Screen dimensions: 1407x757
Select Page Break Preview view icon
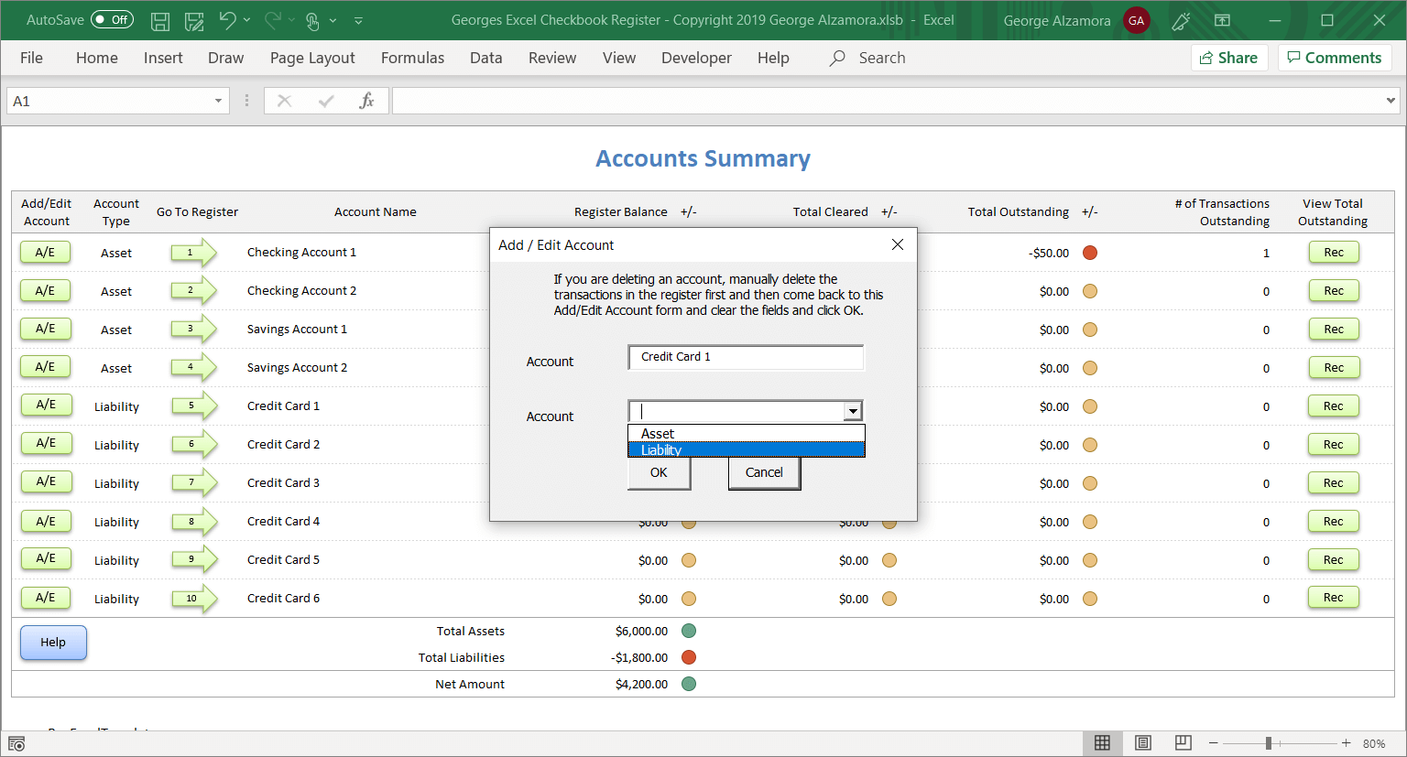pyautogui.click(x=1183, y=742)
